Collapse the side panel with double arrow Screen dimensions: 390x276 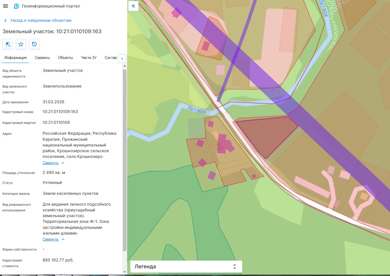click(133, 6)
